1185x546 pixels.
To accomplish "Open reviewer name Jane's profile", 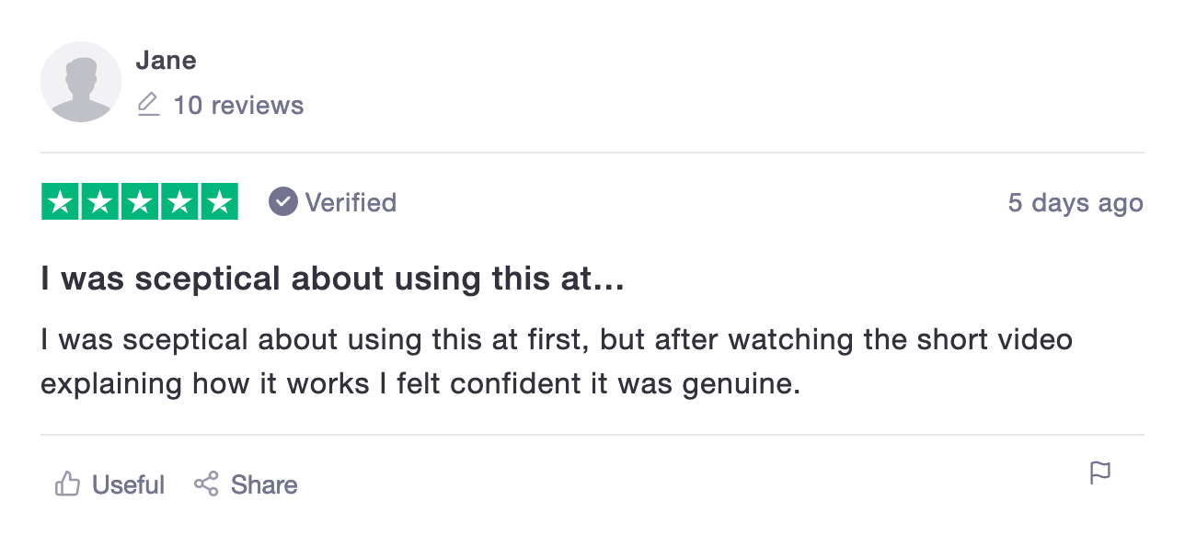I will [166, 61].
